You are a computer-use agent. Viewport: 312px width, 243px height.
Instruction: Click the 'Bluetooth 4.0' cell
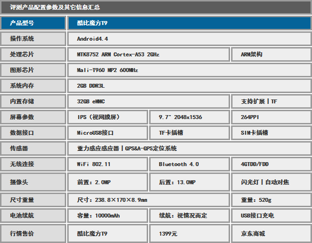[x=190, y=164]
